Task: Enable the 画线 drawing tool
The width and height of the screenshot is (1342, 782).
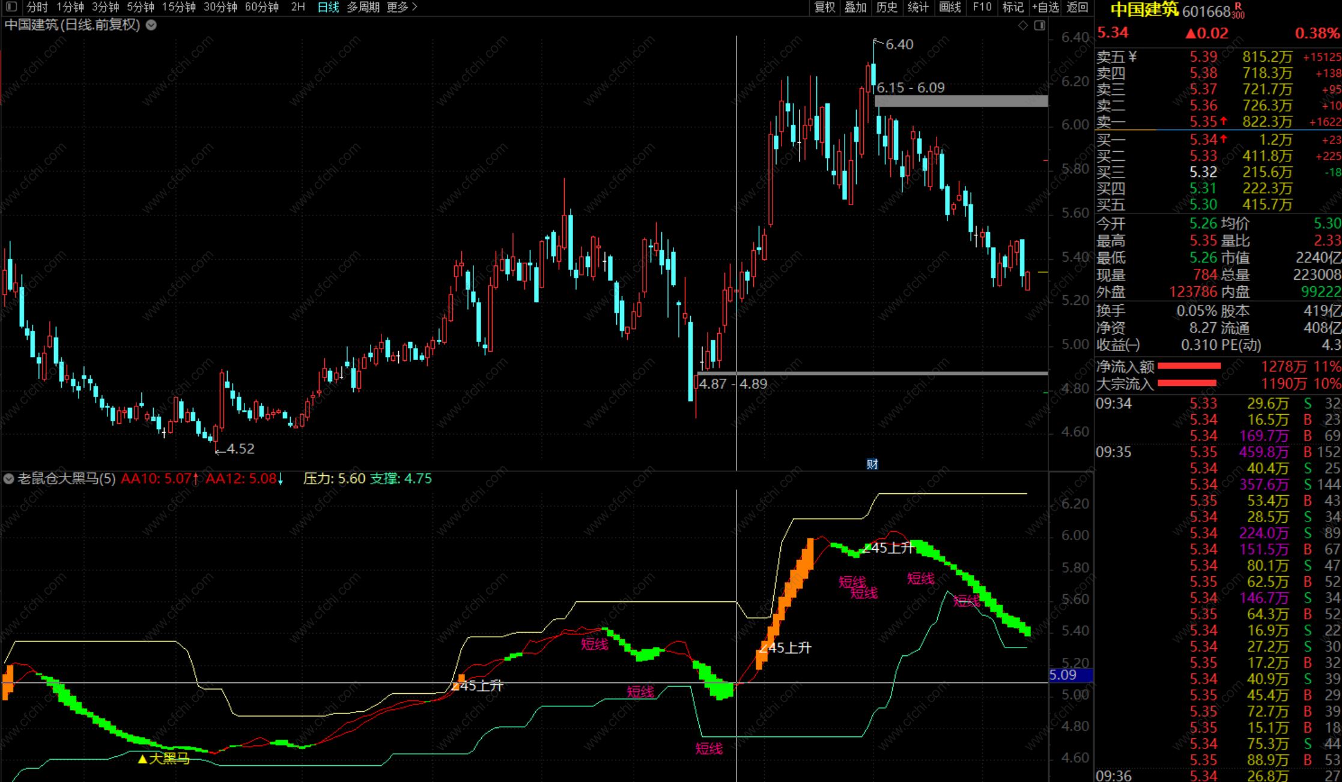Action: 950,7
